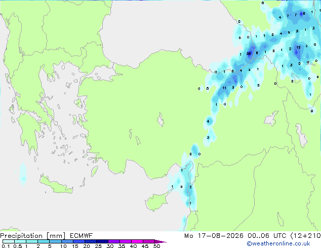This screenshot has width=321, height=248.
Task: Click legend label '25'
Action: coord(98,246)
